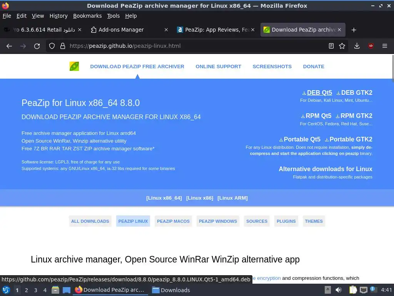Close the Add-ons Manager tab
Image resolution: width=394 pixels, height=296 pixels.
[x=166, y=30]
